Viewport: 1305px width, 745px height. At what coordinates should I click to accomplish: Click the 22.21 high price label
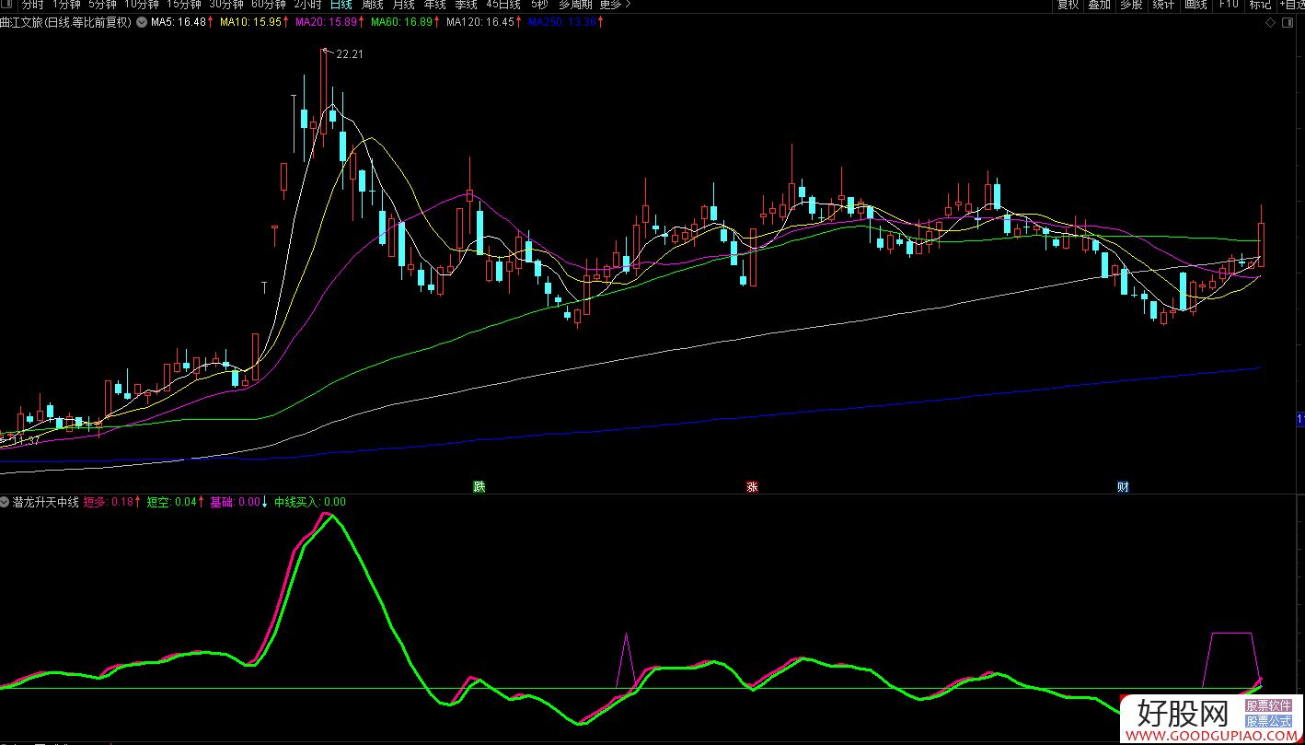point(350,54)
